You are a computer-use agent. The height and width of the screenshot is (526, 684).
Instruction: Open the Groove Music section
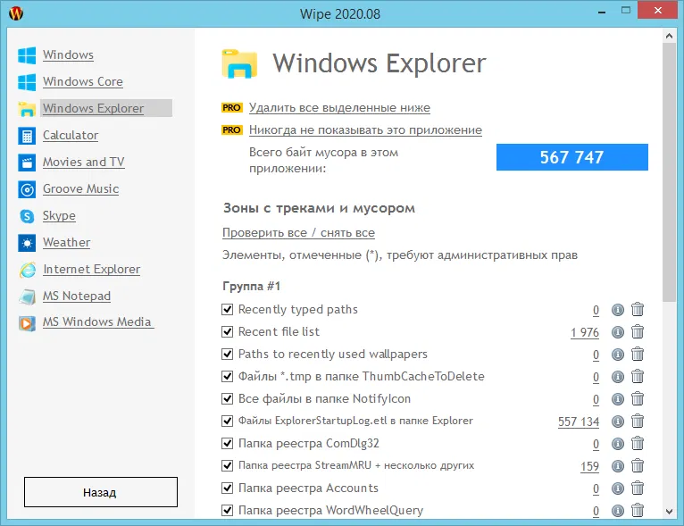click(x=80, y=188)
